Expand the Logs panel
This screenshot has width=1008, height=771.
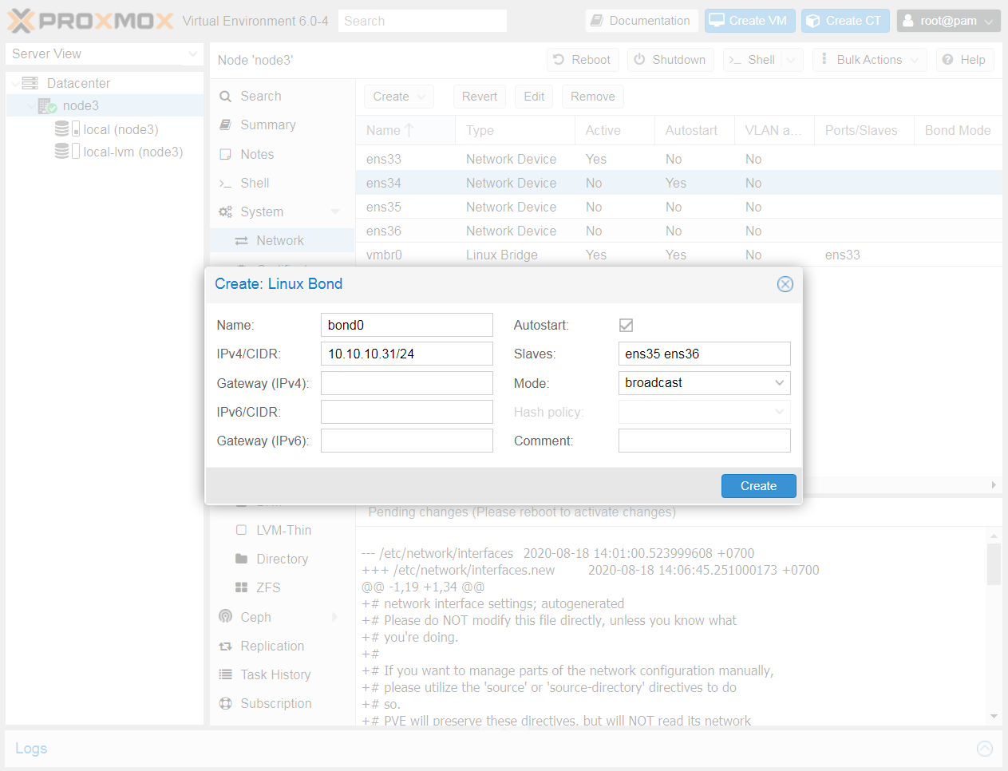coord(985,749)
